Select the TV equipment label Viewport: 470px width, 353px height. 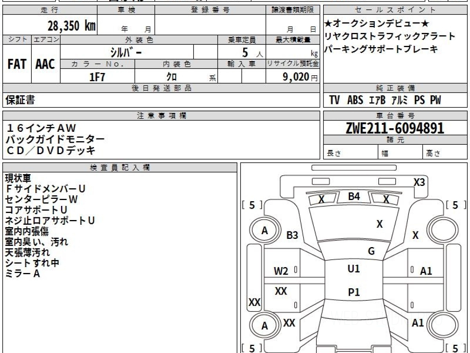(334, 100)
